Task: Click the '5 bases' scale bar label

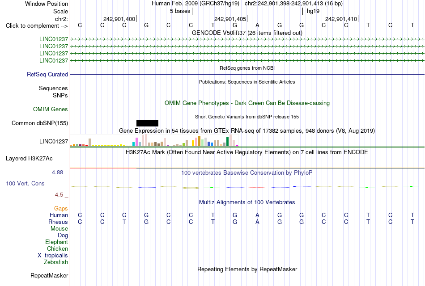Action: click(x=180, y=11)
